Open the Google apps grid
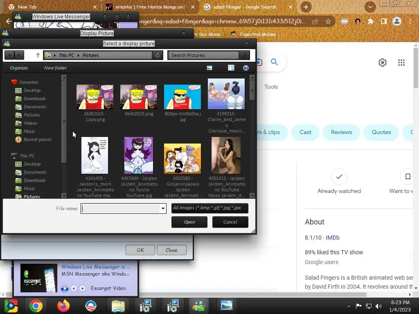 point(401,63)
